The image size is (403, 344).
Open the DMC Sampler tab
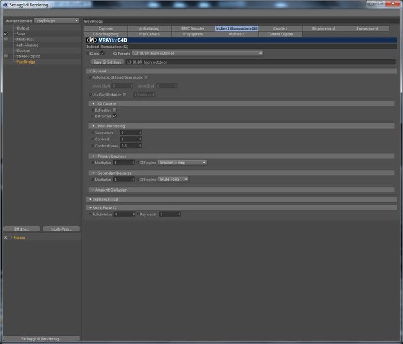pyautogui.click(x=193, y=28)
